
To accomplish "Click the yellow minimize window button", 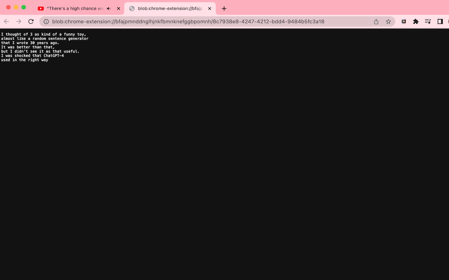I will pos(16,7).
